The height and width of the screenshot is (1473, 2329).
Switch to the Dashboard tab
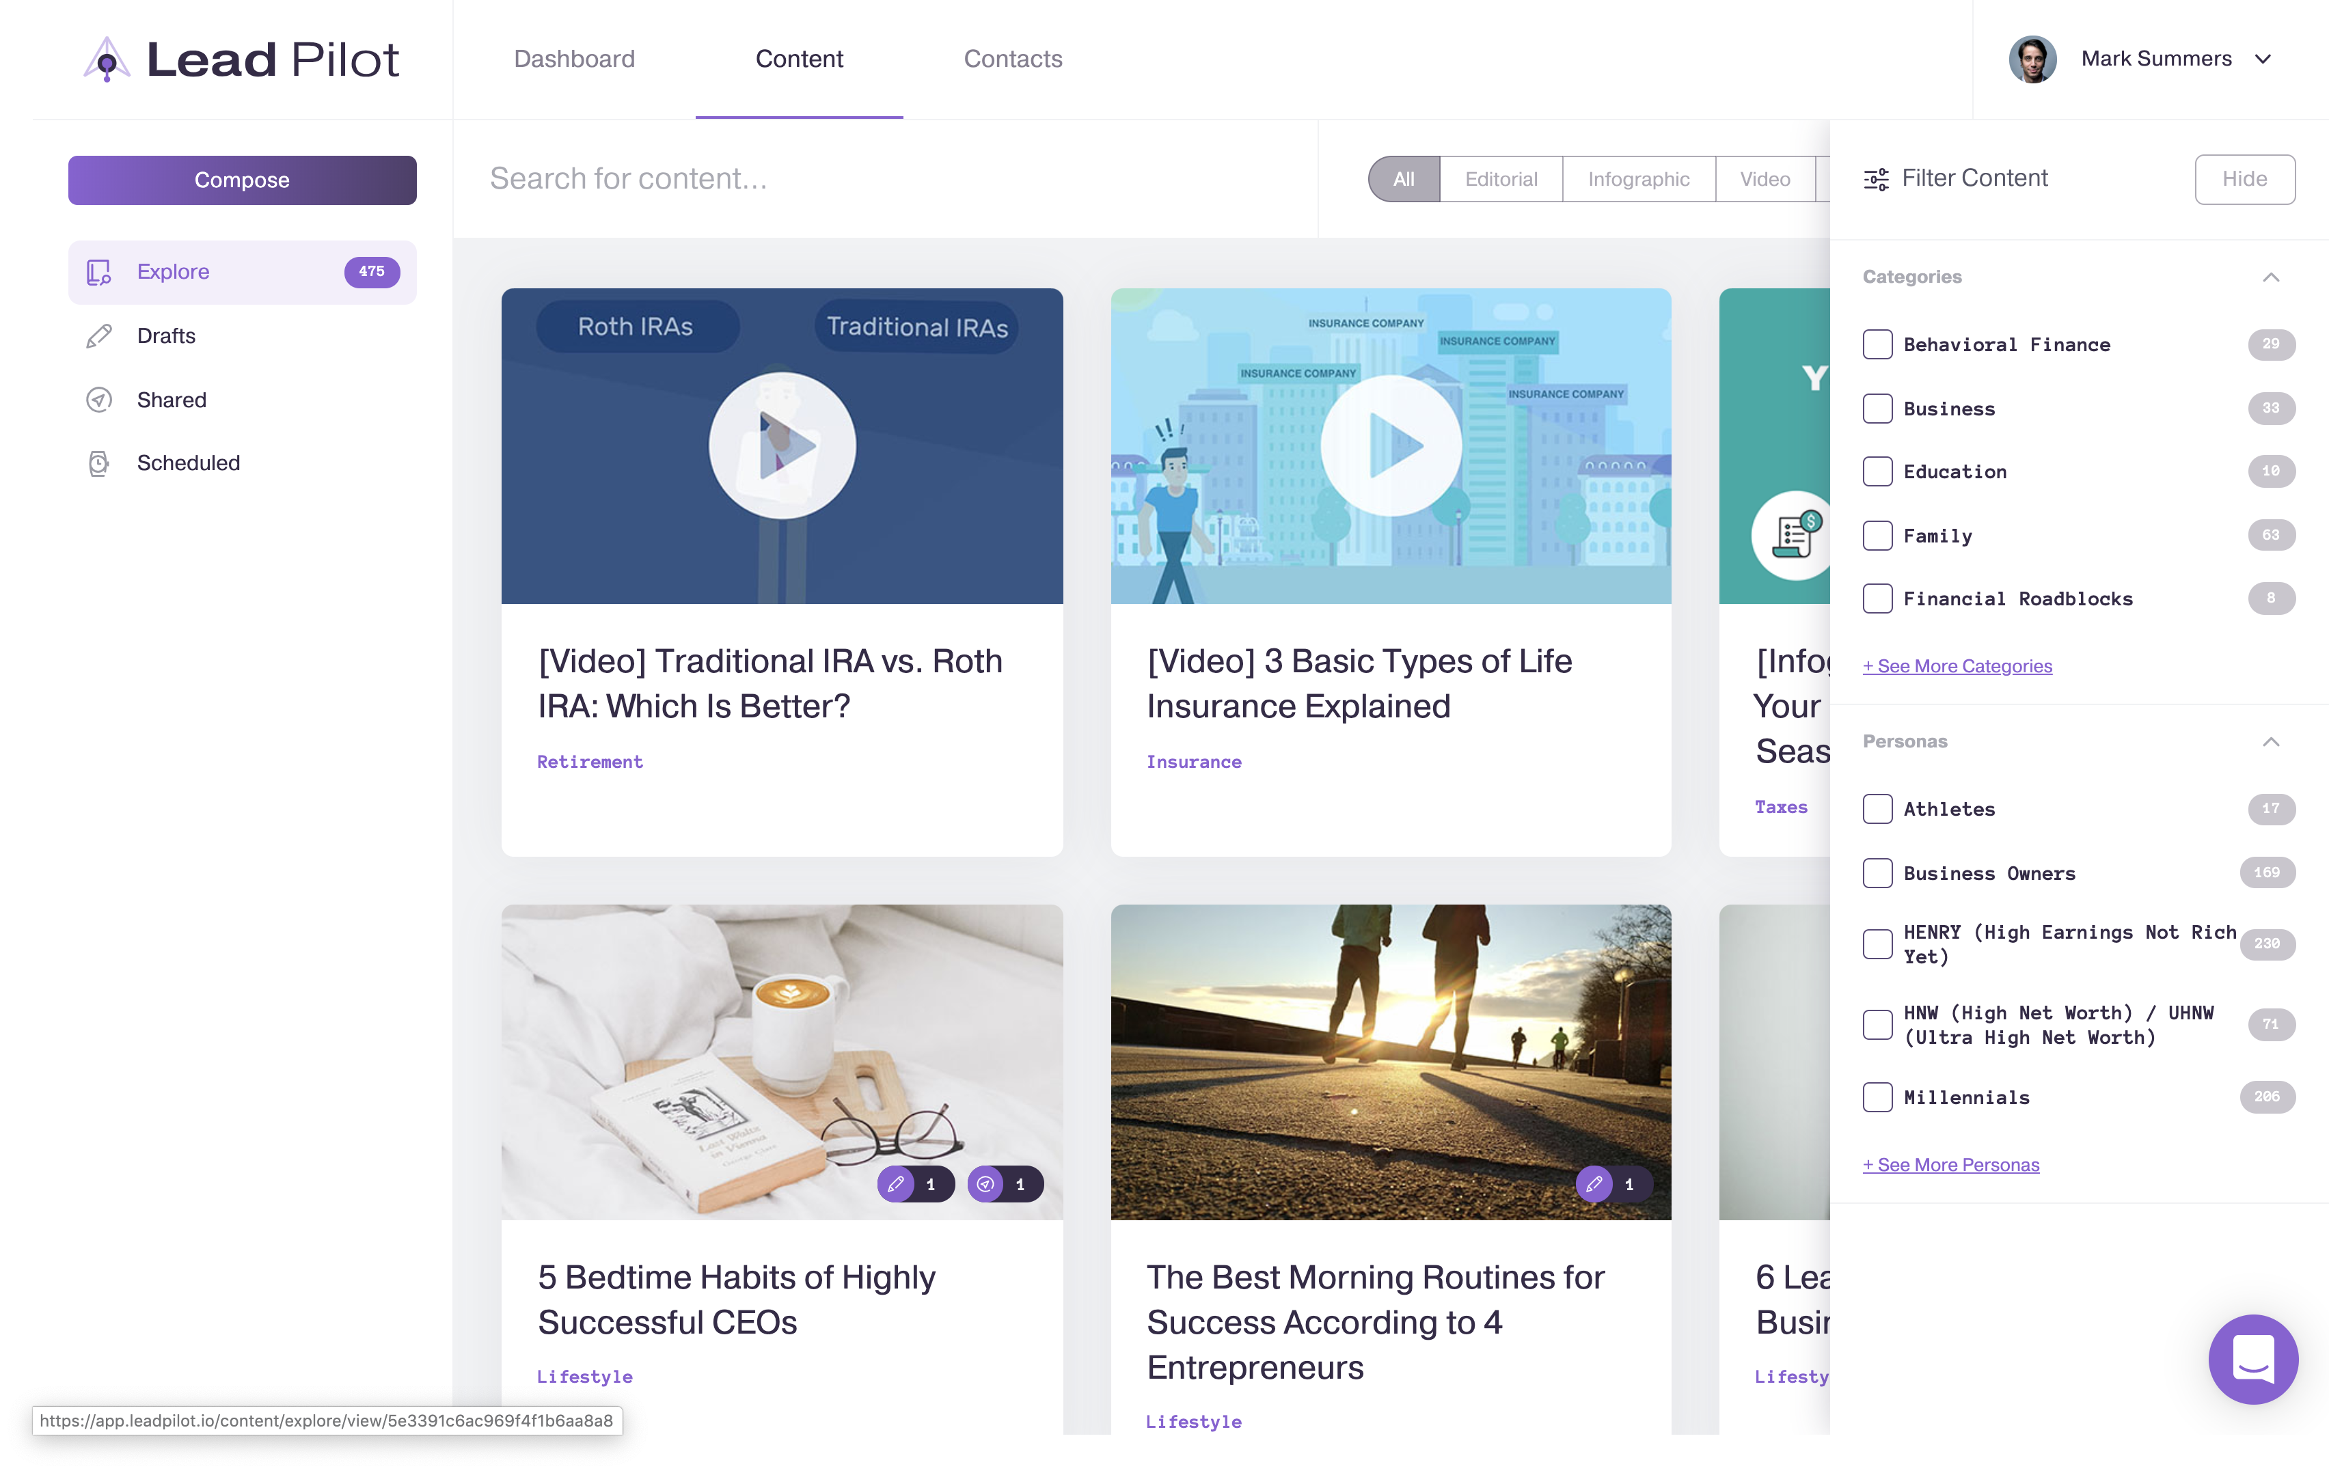pos(575,59)
